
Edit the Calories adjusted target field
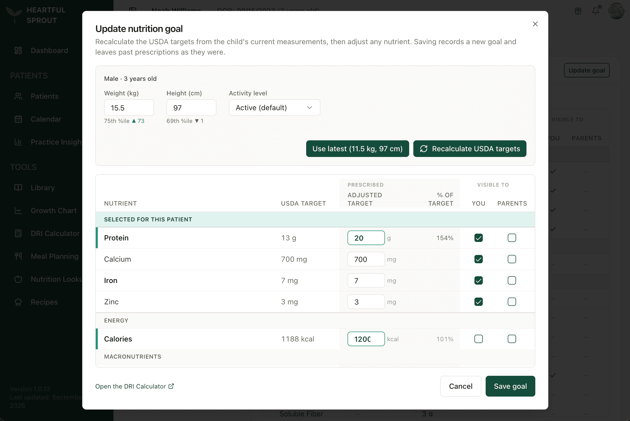(366, 339)
